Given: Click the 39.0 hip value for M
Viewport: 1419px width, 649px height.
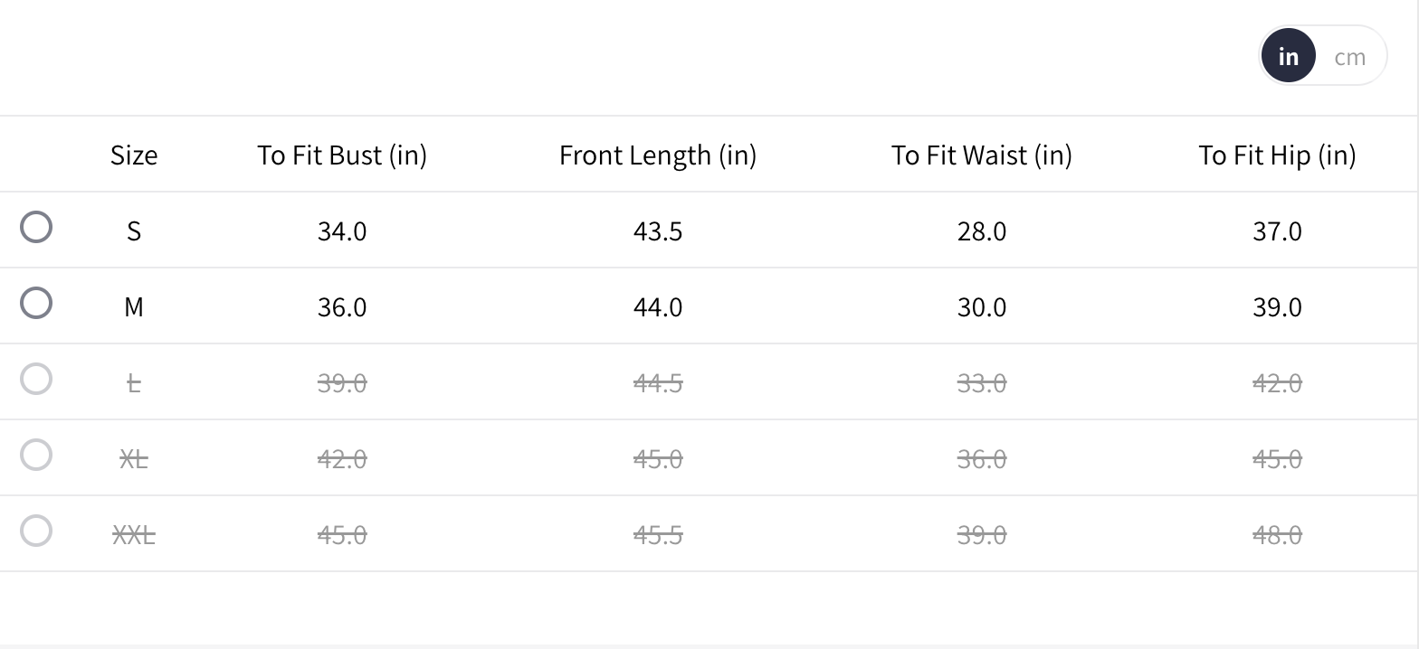Looking at the screenshot, I should click(x=1277, y=307).
